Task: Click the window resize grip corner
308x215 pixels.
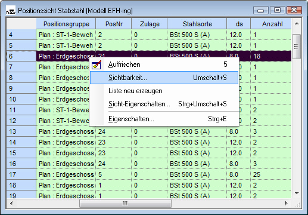Action: coord(297,204)
